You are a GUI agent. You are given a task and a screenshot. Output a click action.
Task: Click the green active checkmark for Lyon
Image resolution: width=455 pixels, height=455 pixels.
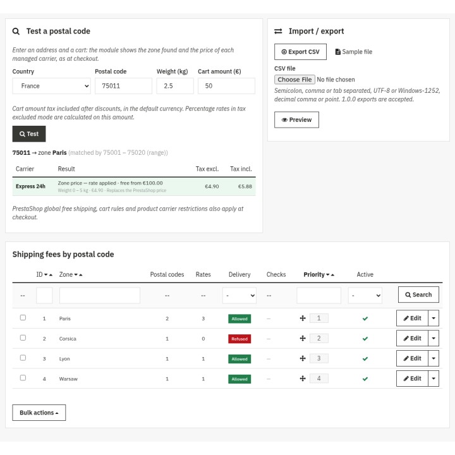pos(365,359)
